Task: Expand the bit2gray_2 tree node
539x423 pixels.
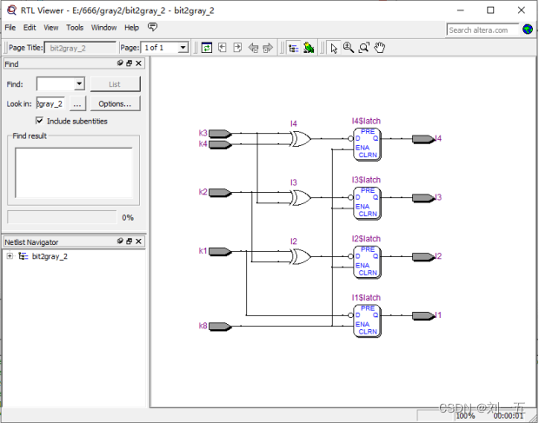Action: pos(10,256)
